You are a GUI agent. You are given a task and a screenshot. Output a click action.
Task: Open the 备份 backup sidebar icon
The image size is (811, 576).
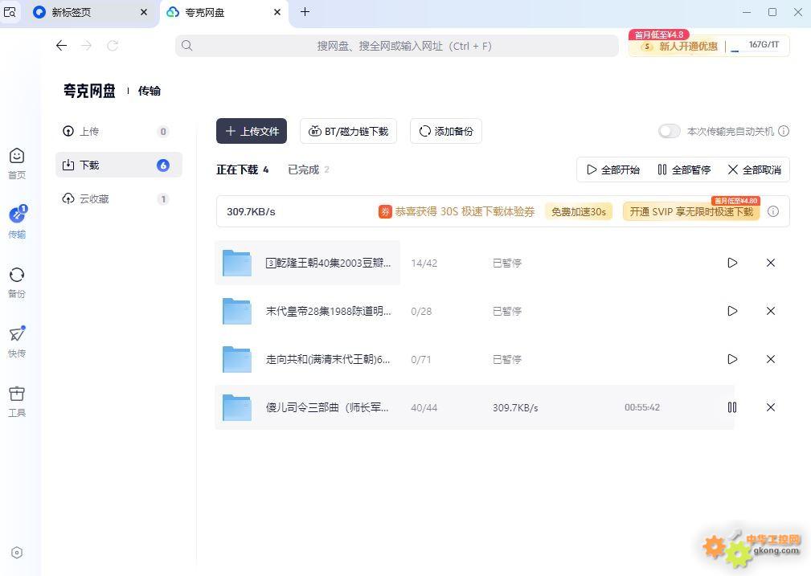point(17,282)
